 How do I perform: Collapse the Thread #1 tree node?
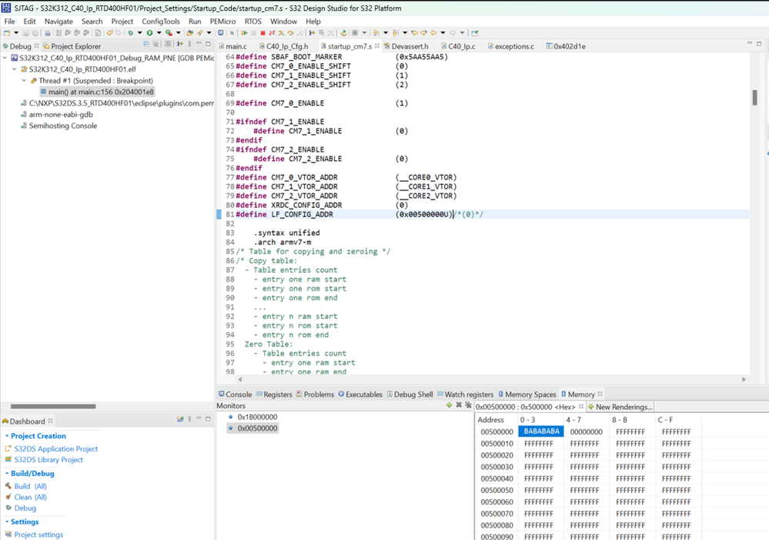coord(24,81)
